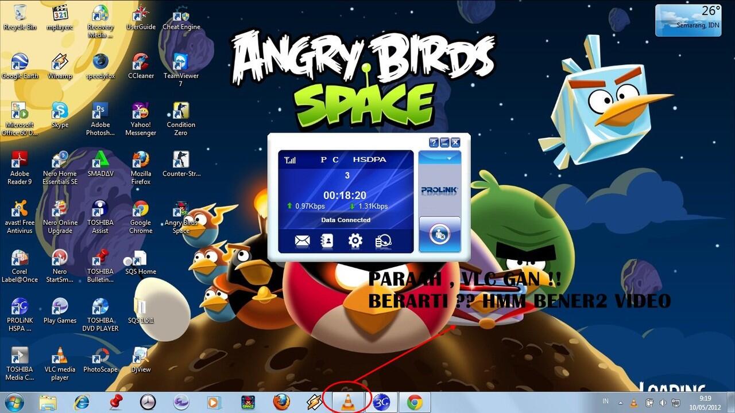Select the avast! Free Antivirus desktop icon
735x413 pixels.
20,217
